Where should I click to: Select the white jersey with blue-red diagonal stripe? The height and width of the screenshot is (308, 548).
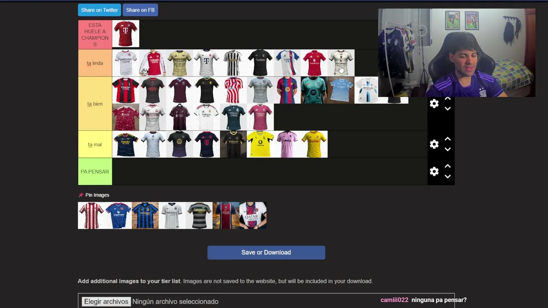[287, 63]
